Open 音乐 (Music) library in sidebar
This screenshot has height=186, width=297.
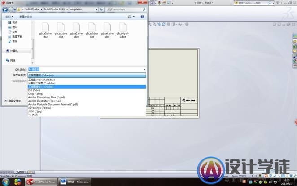tap(13, 41)
